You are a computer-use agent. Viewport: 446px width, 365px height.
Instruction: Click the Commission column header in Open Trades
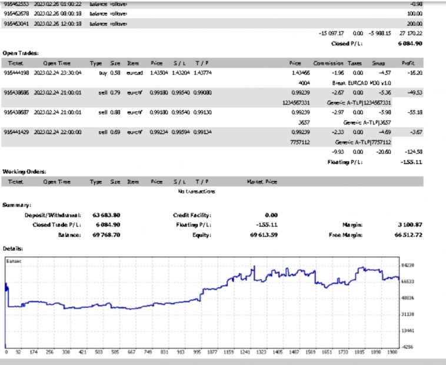328,63
